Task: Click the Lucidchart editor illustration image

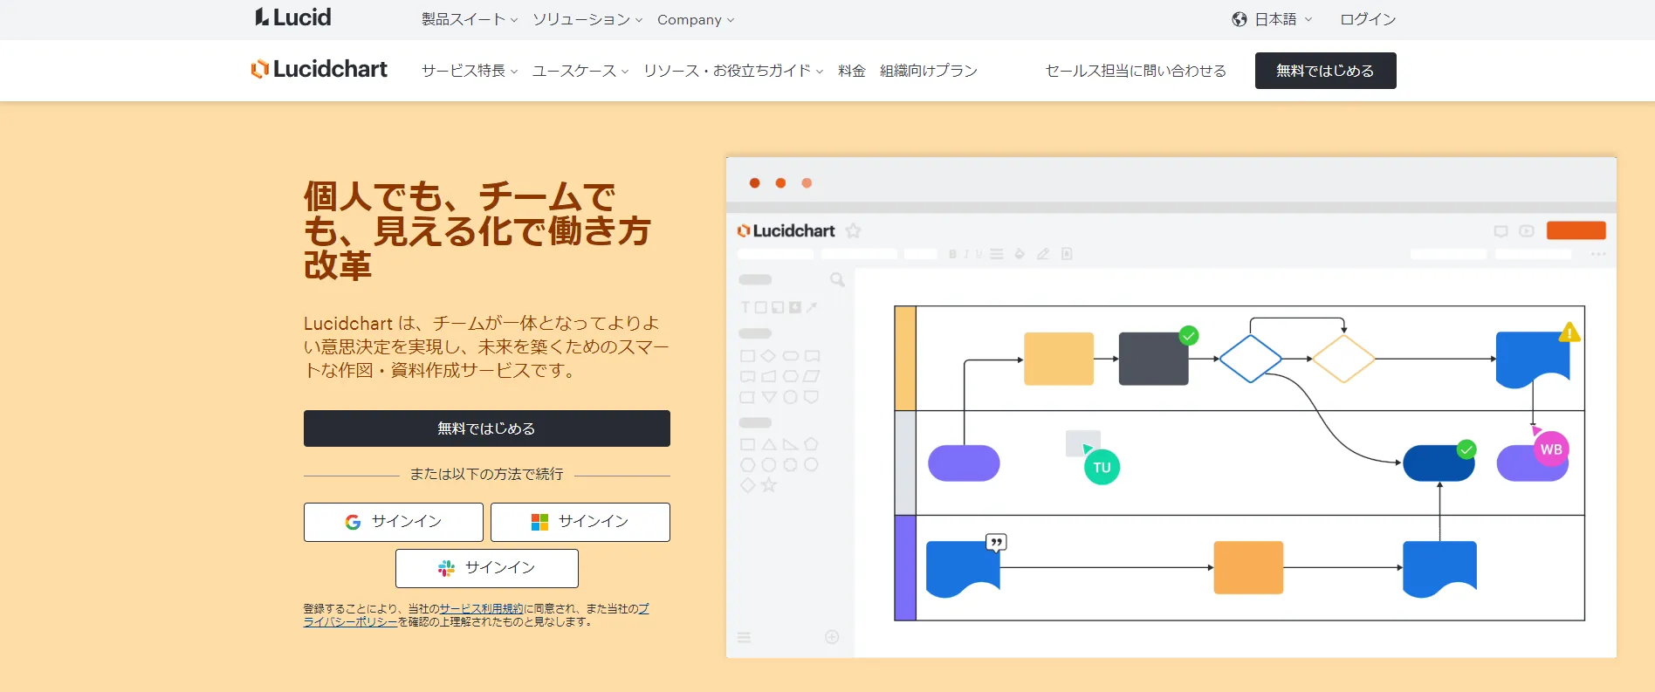Action: (x=1171, y=408)
